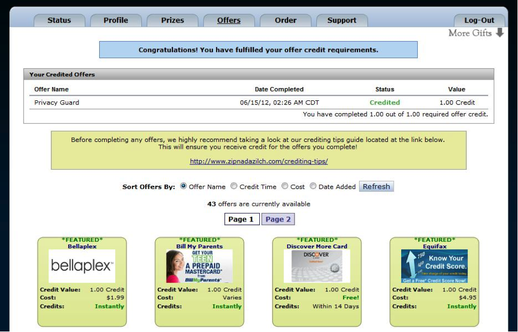Click Bellaplex Instantly credit time
This screenshot has width=518, height=332.
[x=109, y=306]
